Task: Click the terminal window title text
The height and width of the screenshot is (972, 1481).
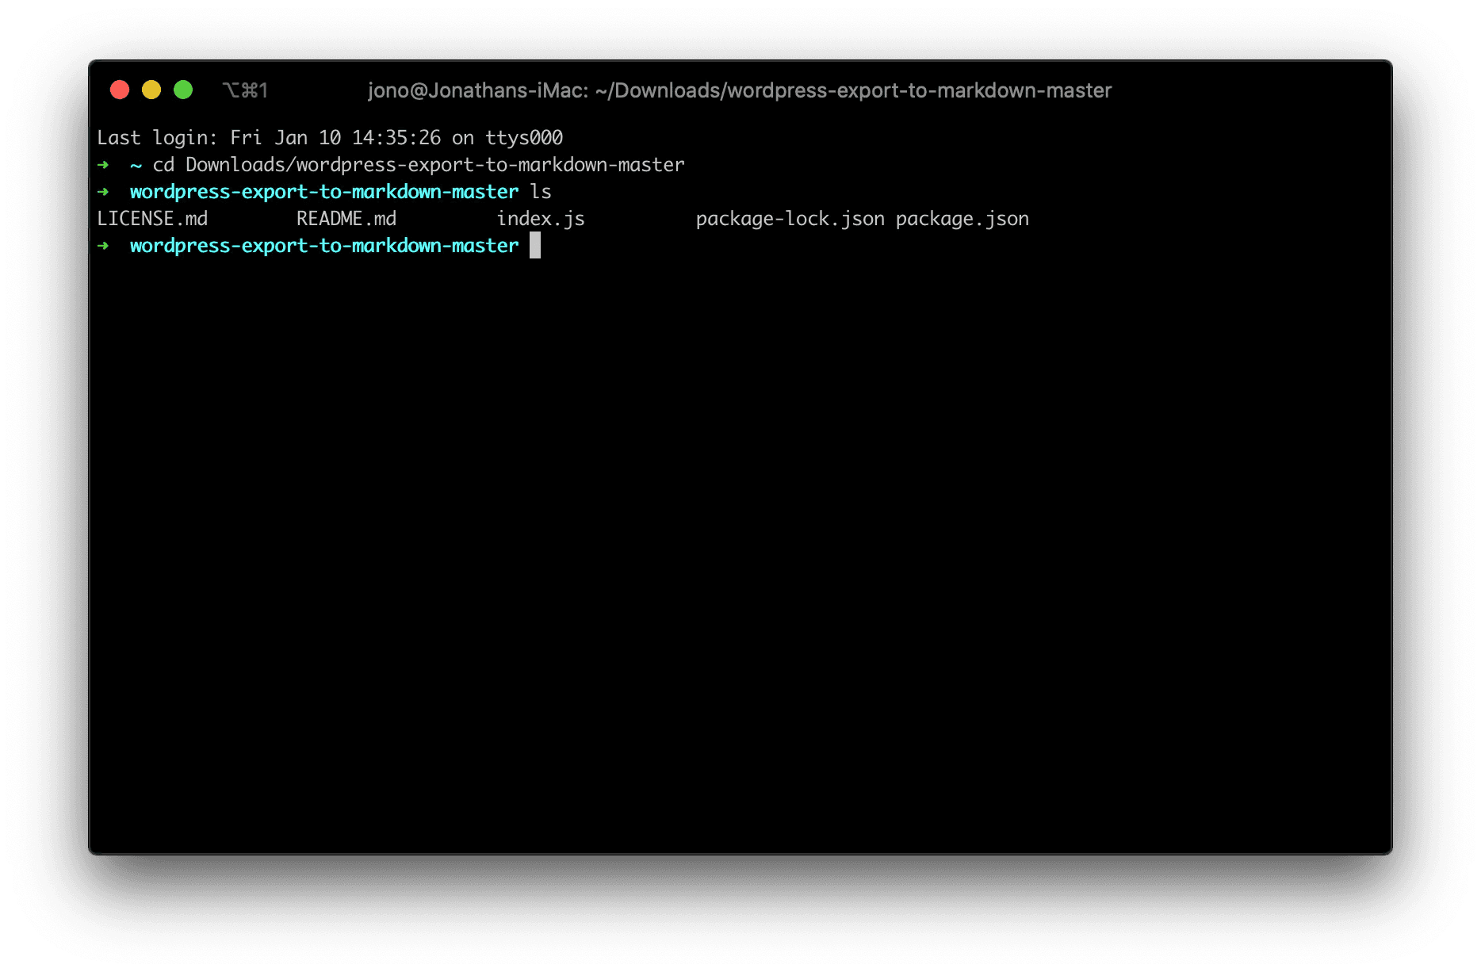Action: click(740, 90)
